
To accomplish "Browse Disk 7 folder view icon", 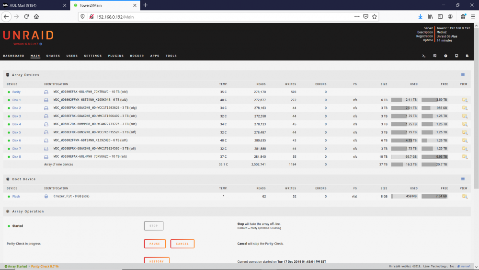I will 465,149.
